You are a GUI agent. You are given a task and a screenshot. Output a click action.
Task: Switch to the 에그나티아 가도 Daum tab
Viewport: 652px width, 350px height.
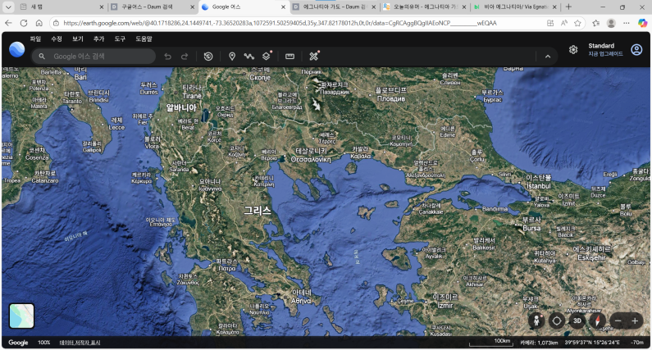(x=335, y=7)
